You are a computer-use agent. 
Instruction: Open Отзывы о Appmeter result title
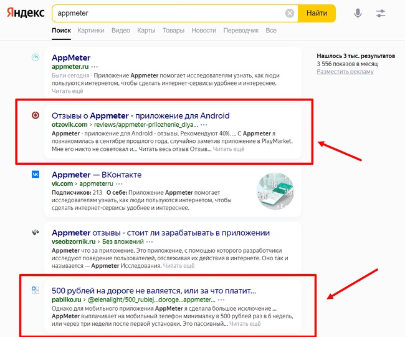coord(141,115)
